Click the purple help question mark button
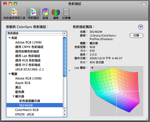Viewport: 150px width, 122px height. (x=141, y=27)
